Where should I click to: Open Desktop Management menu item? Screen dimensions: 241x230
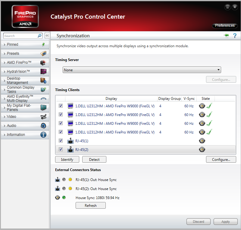[17, 81]
